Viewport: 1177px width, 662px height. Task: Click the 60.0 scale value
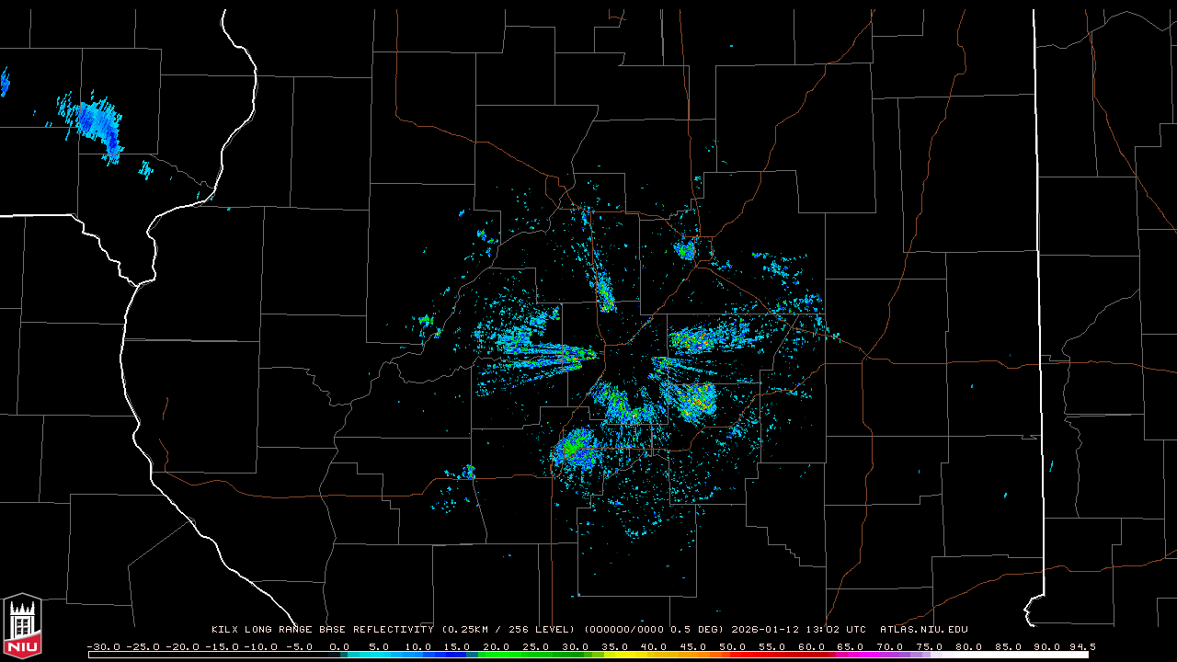(809, 646)
